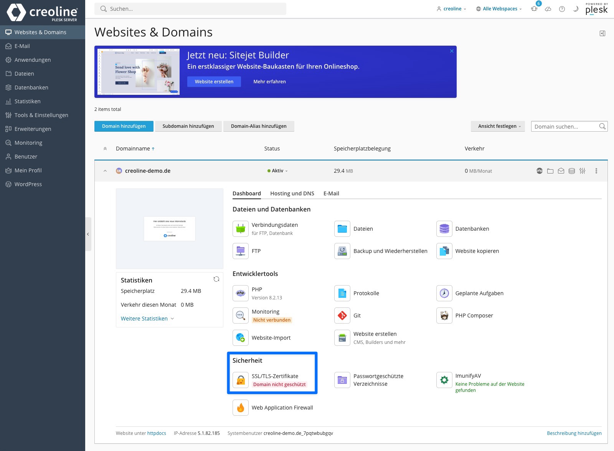Image resolution: width=614 pixels, height=451 pixels.
Task: Open the Protokolle icon
Action: 342,293
